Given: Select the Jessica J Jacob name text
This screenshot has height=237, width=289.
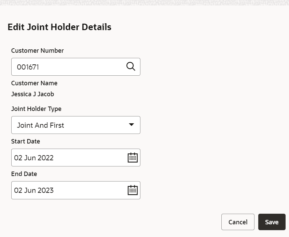Looking at the screenshot, I should coord(32,94).
